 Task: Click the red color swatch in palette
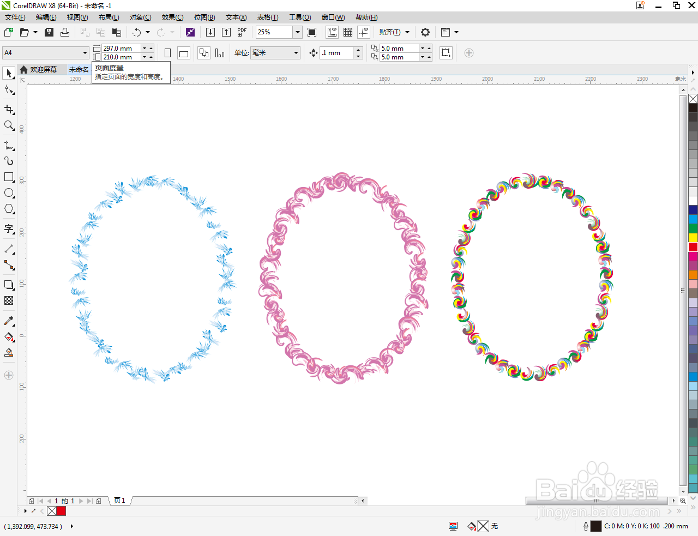pos(693,247)
